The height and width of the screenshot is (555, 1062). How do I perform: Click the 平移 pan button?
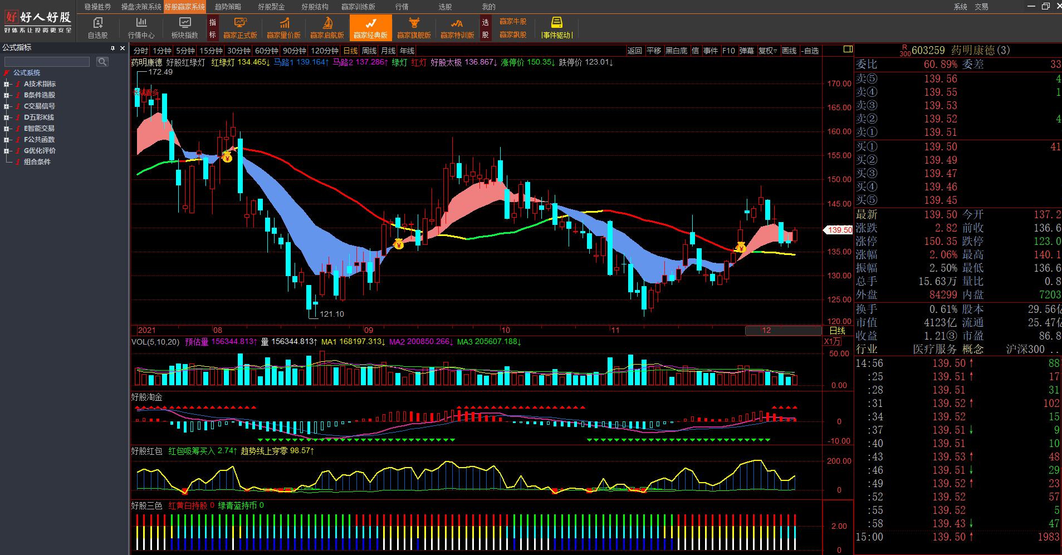click(x=654, y=51)
